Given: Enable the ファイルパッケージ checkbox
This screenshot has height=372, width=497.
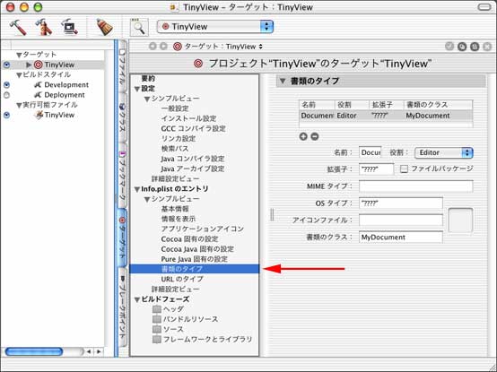Looking at the screenshot, I should click(404, 169).
